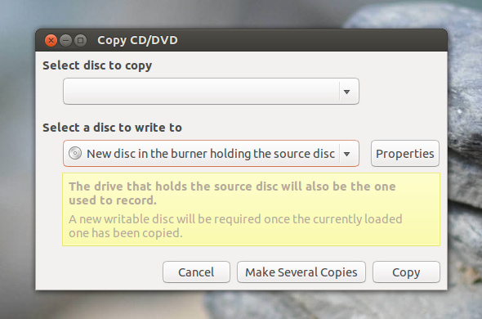Click the 'Copy CD/DVD' title bar text
The image size is (482, 319).
pos(137,40)
